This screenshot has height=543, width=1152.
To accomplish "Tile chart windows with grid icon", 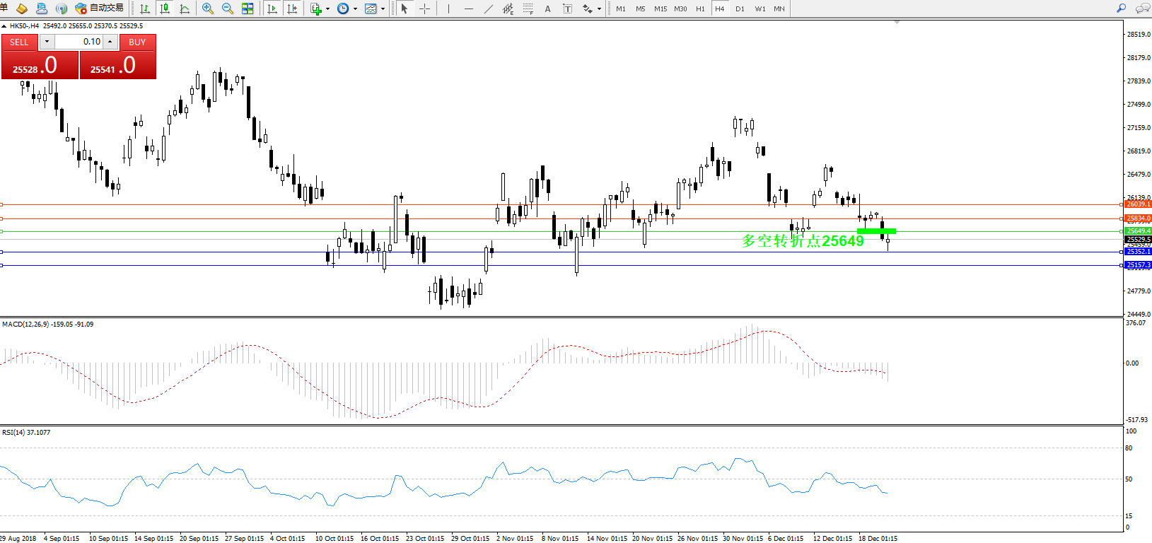I will pyautogui.click(x=248, y=8).
